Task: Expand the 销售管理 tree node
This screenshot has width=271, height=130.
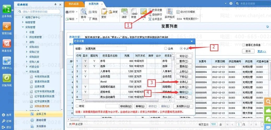Action: [23, 22]
